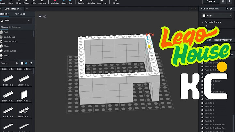
Task: Toggle Snap mode
Action: tap(64, 2)
